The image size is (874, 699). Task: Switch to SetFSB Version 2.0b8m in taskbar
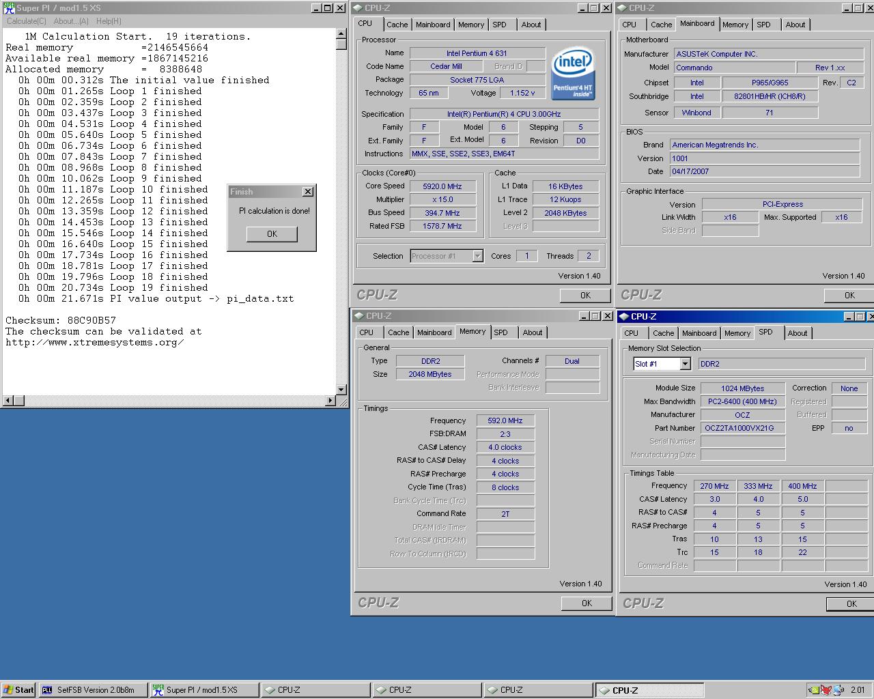pyautogui.click(x=92, y=690)
